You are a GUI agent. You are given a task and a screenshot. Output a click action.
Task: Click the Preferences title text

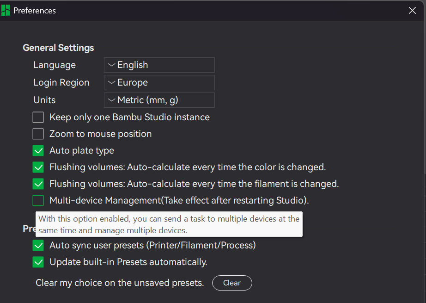[x=35, y=11]
